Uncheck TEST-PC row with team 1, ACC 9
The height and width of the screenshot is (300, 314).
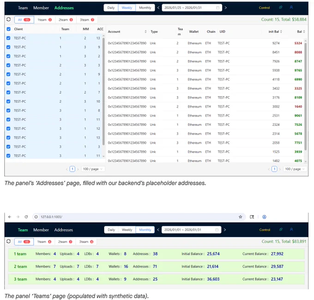(x=8, y=47)
